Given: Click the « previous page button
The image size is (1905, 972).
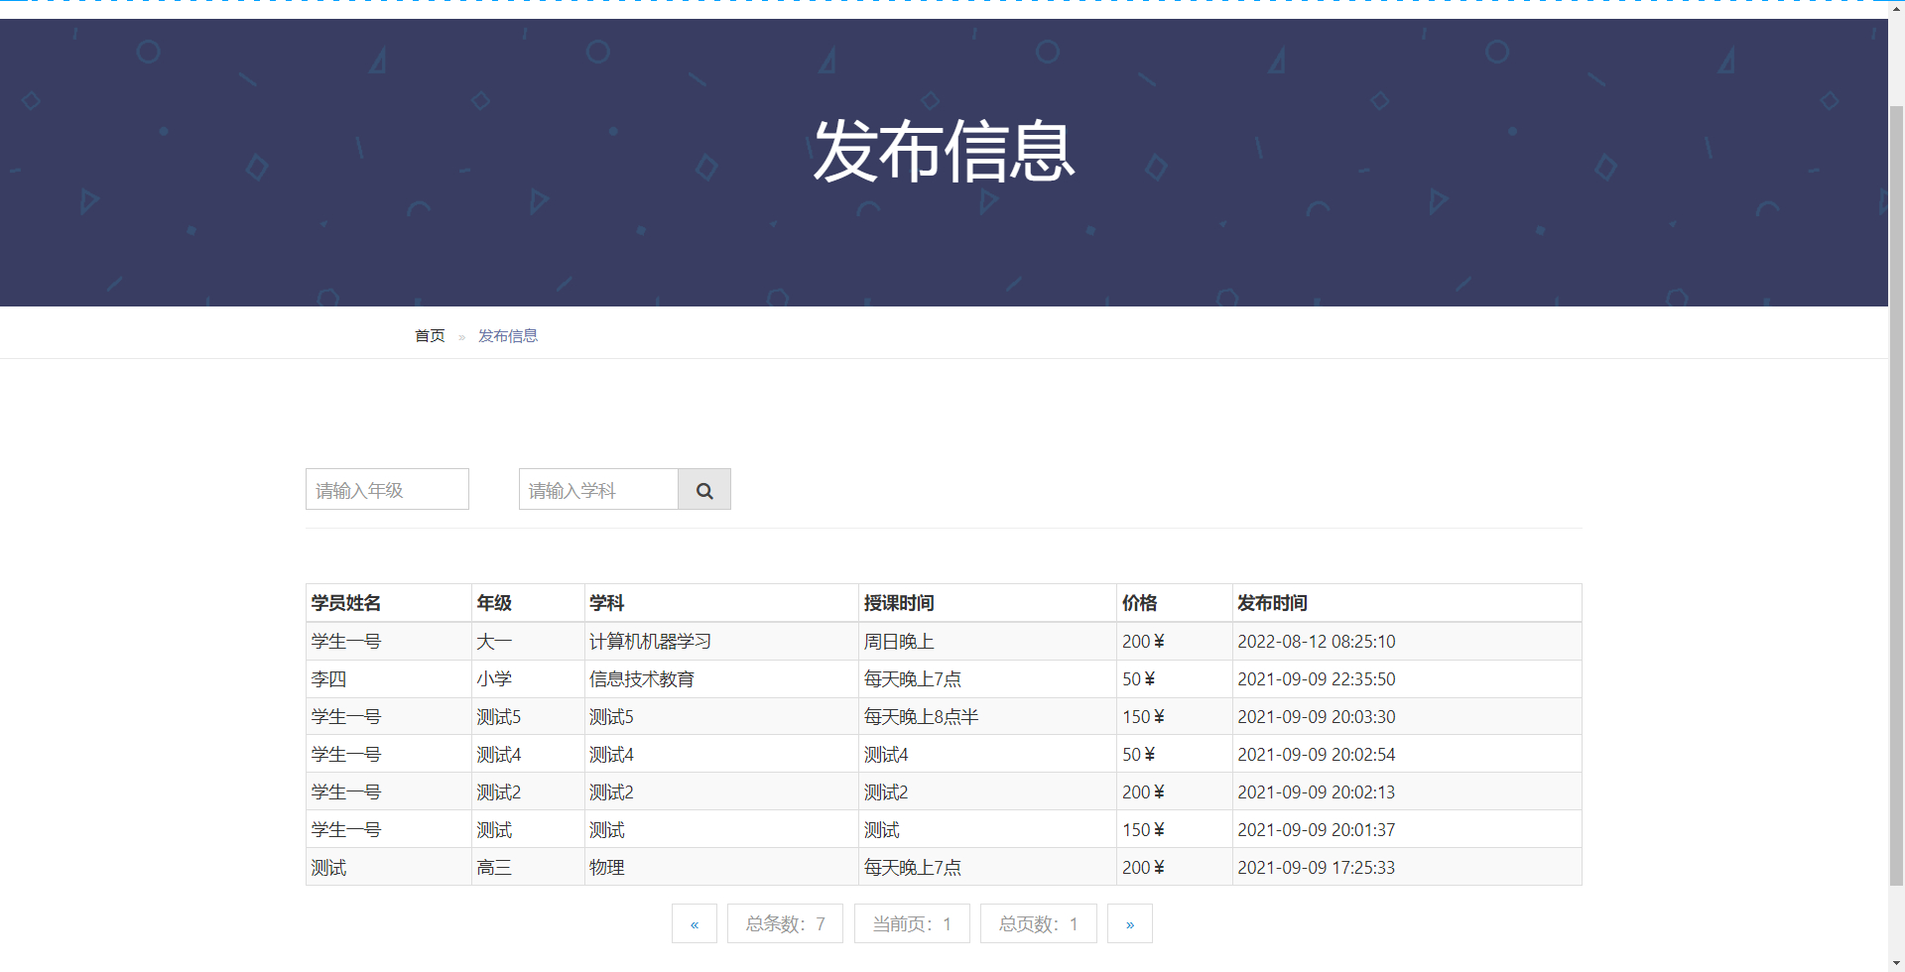Looking at the screenshot, I should tap(695, 923).
